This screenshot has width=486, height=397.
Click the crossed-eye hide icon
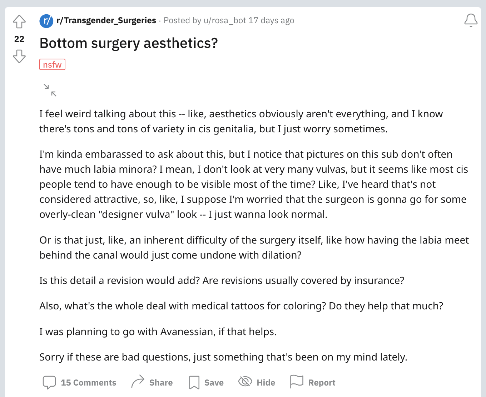245,382
